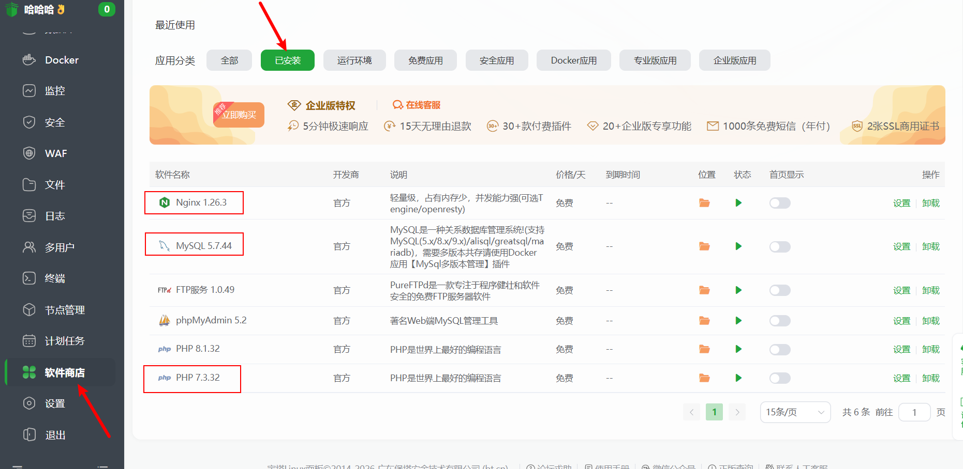
Task: Open the 多用户 users icon
Action: 29,247
